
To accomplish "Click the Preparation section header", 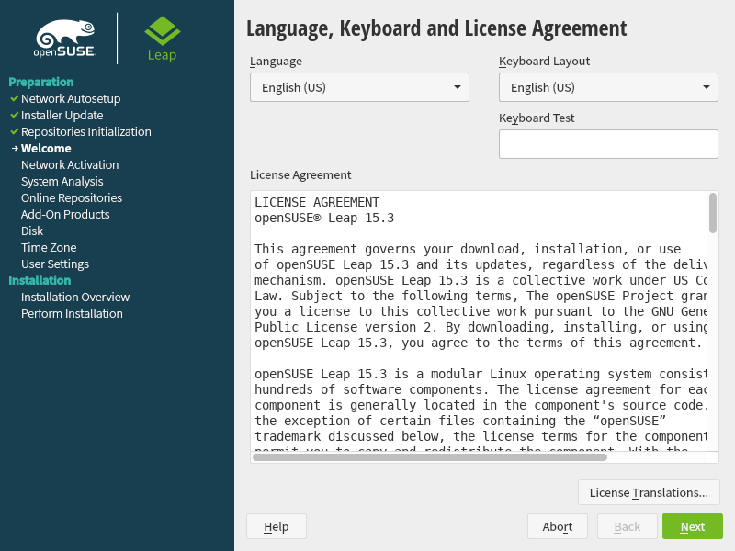I will click(40, 82).
